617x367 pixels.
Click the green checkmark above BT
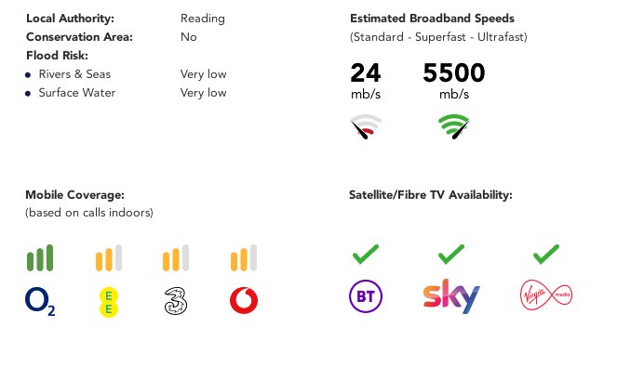366,254
